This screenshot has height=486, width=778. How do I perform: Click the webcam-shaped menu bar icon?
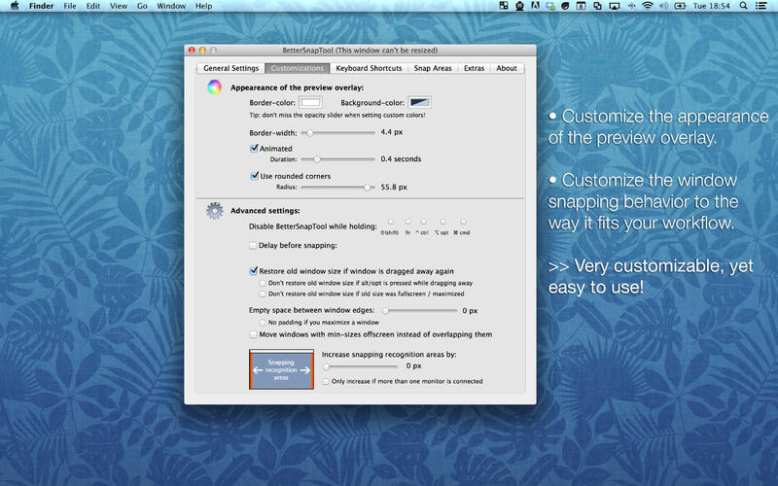pos(519,6)
